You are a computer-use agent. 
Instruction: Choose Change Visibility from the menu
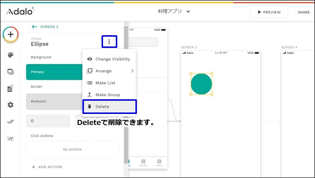tap(109, 59)
